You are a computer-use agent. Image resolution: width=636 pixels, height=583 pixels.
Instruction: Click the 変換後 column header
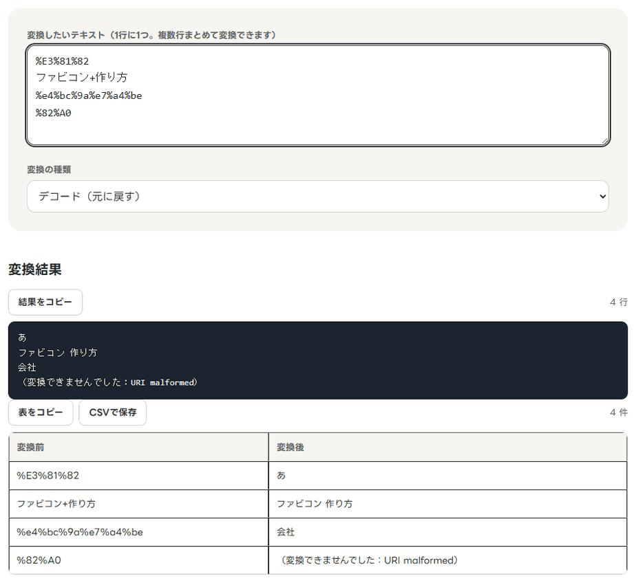coord(448,448)
